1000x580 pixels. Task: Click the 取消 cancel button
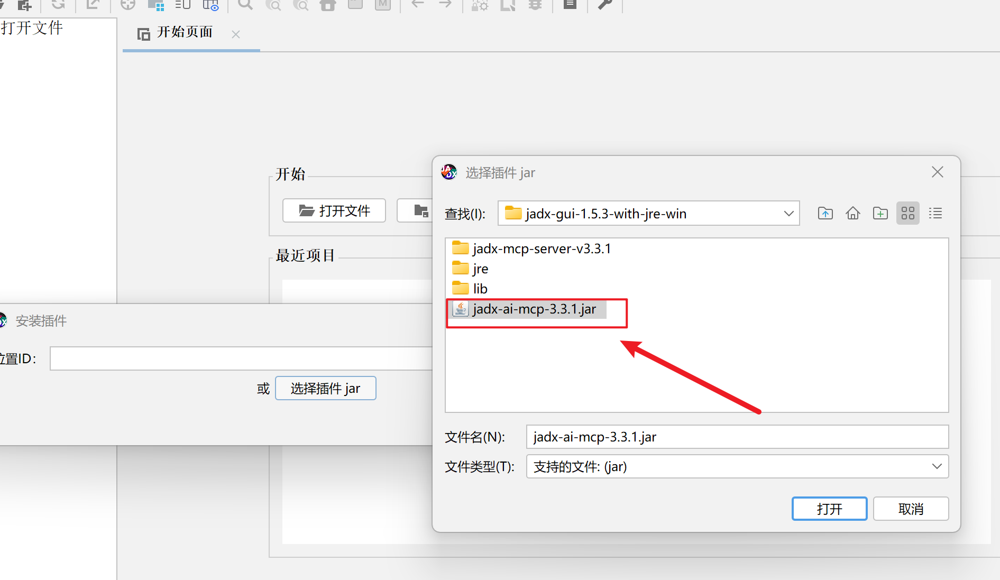pyautogui.click(x=910, y=509)
